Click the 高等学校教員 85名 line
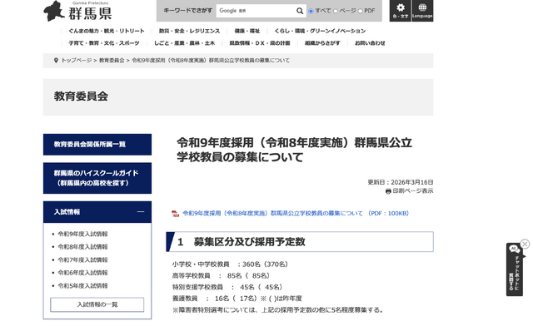Screen dimensions: 533x326 click(222, 276)
